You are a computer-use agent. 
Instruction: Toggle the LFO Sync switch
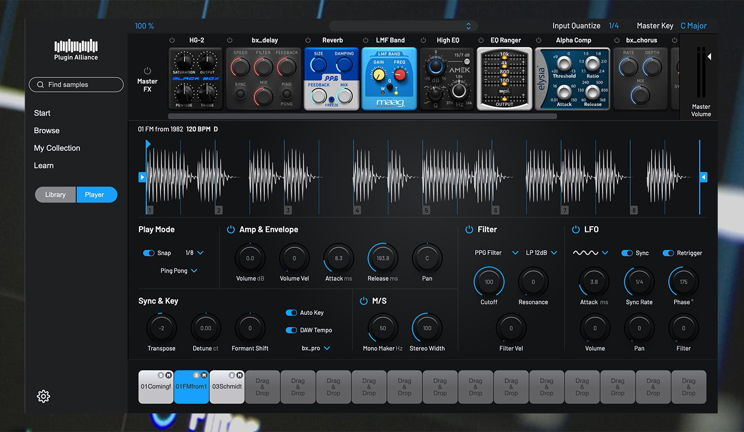[x=627, y=253]
